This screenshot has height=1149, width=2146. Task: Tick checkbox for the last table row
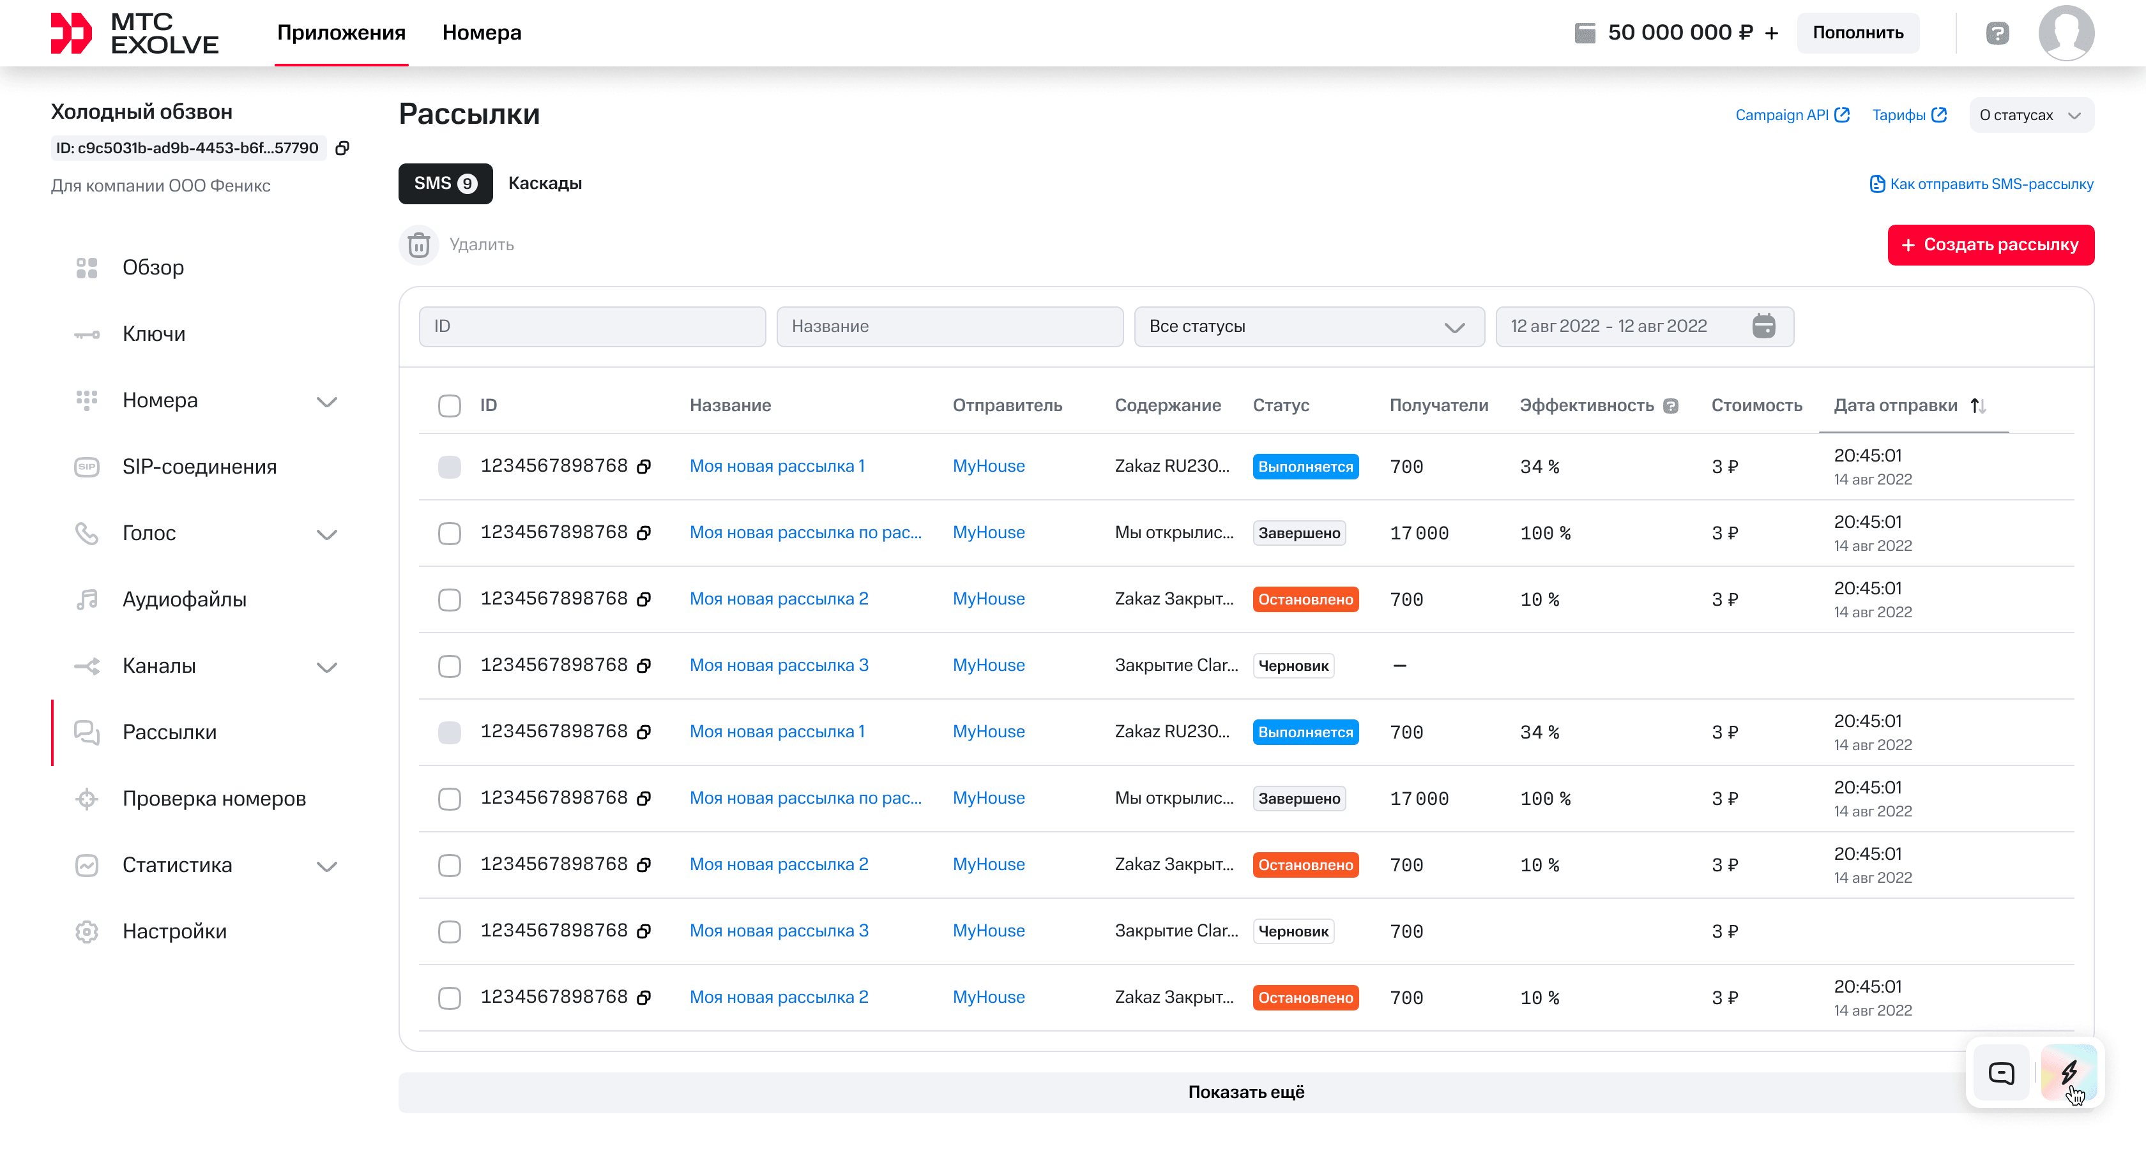pyautogui.click(x=449, y=998)
